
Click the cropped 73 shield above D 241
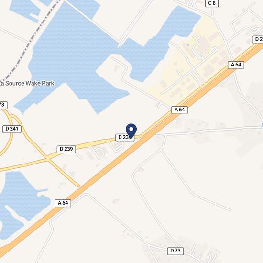pyautogui.click(x=3, y=105)
